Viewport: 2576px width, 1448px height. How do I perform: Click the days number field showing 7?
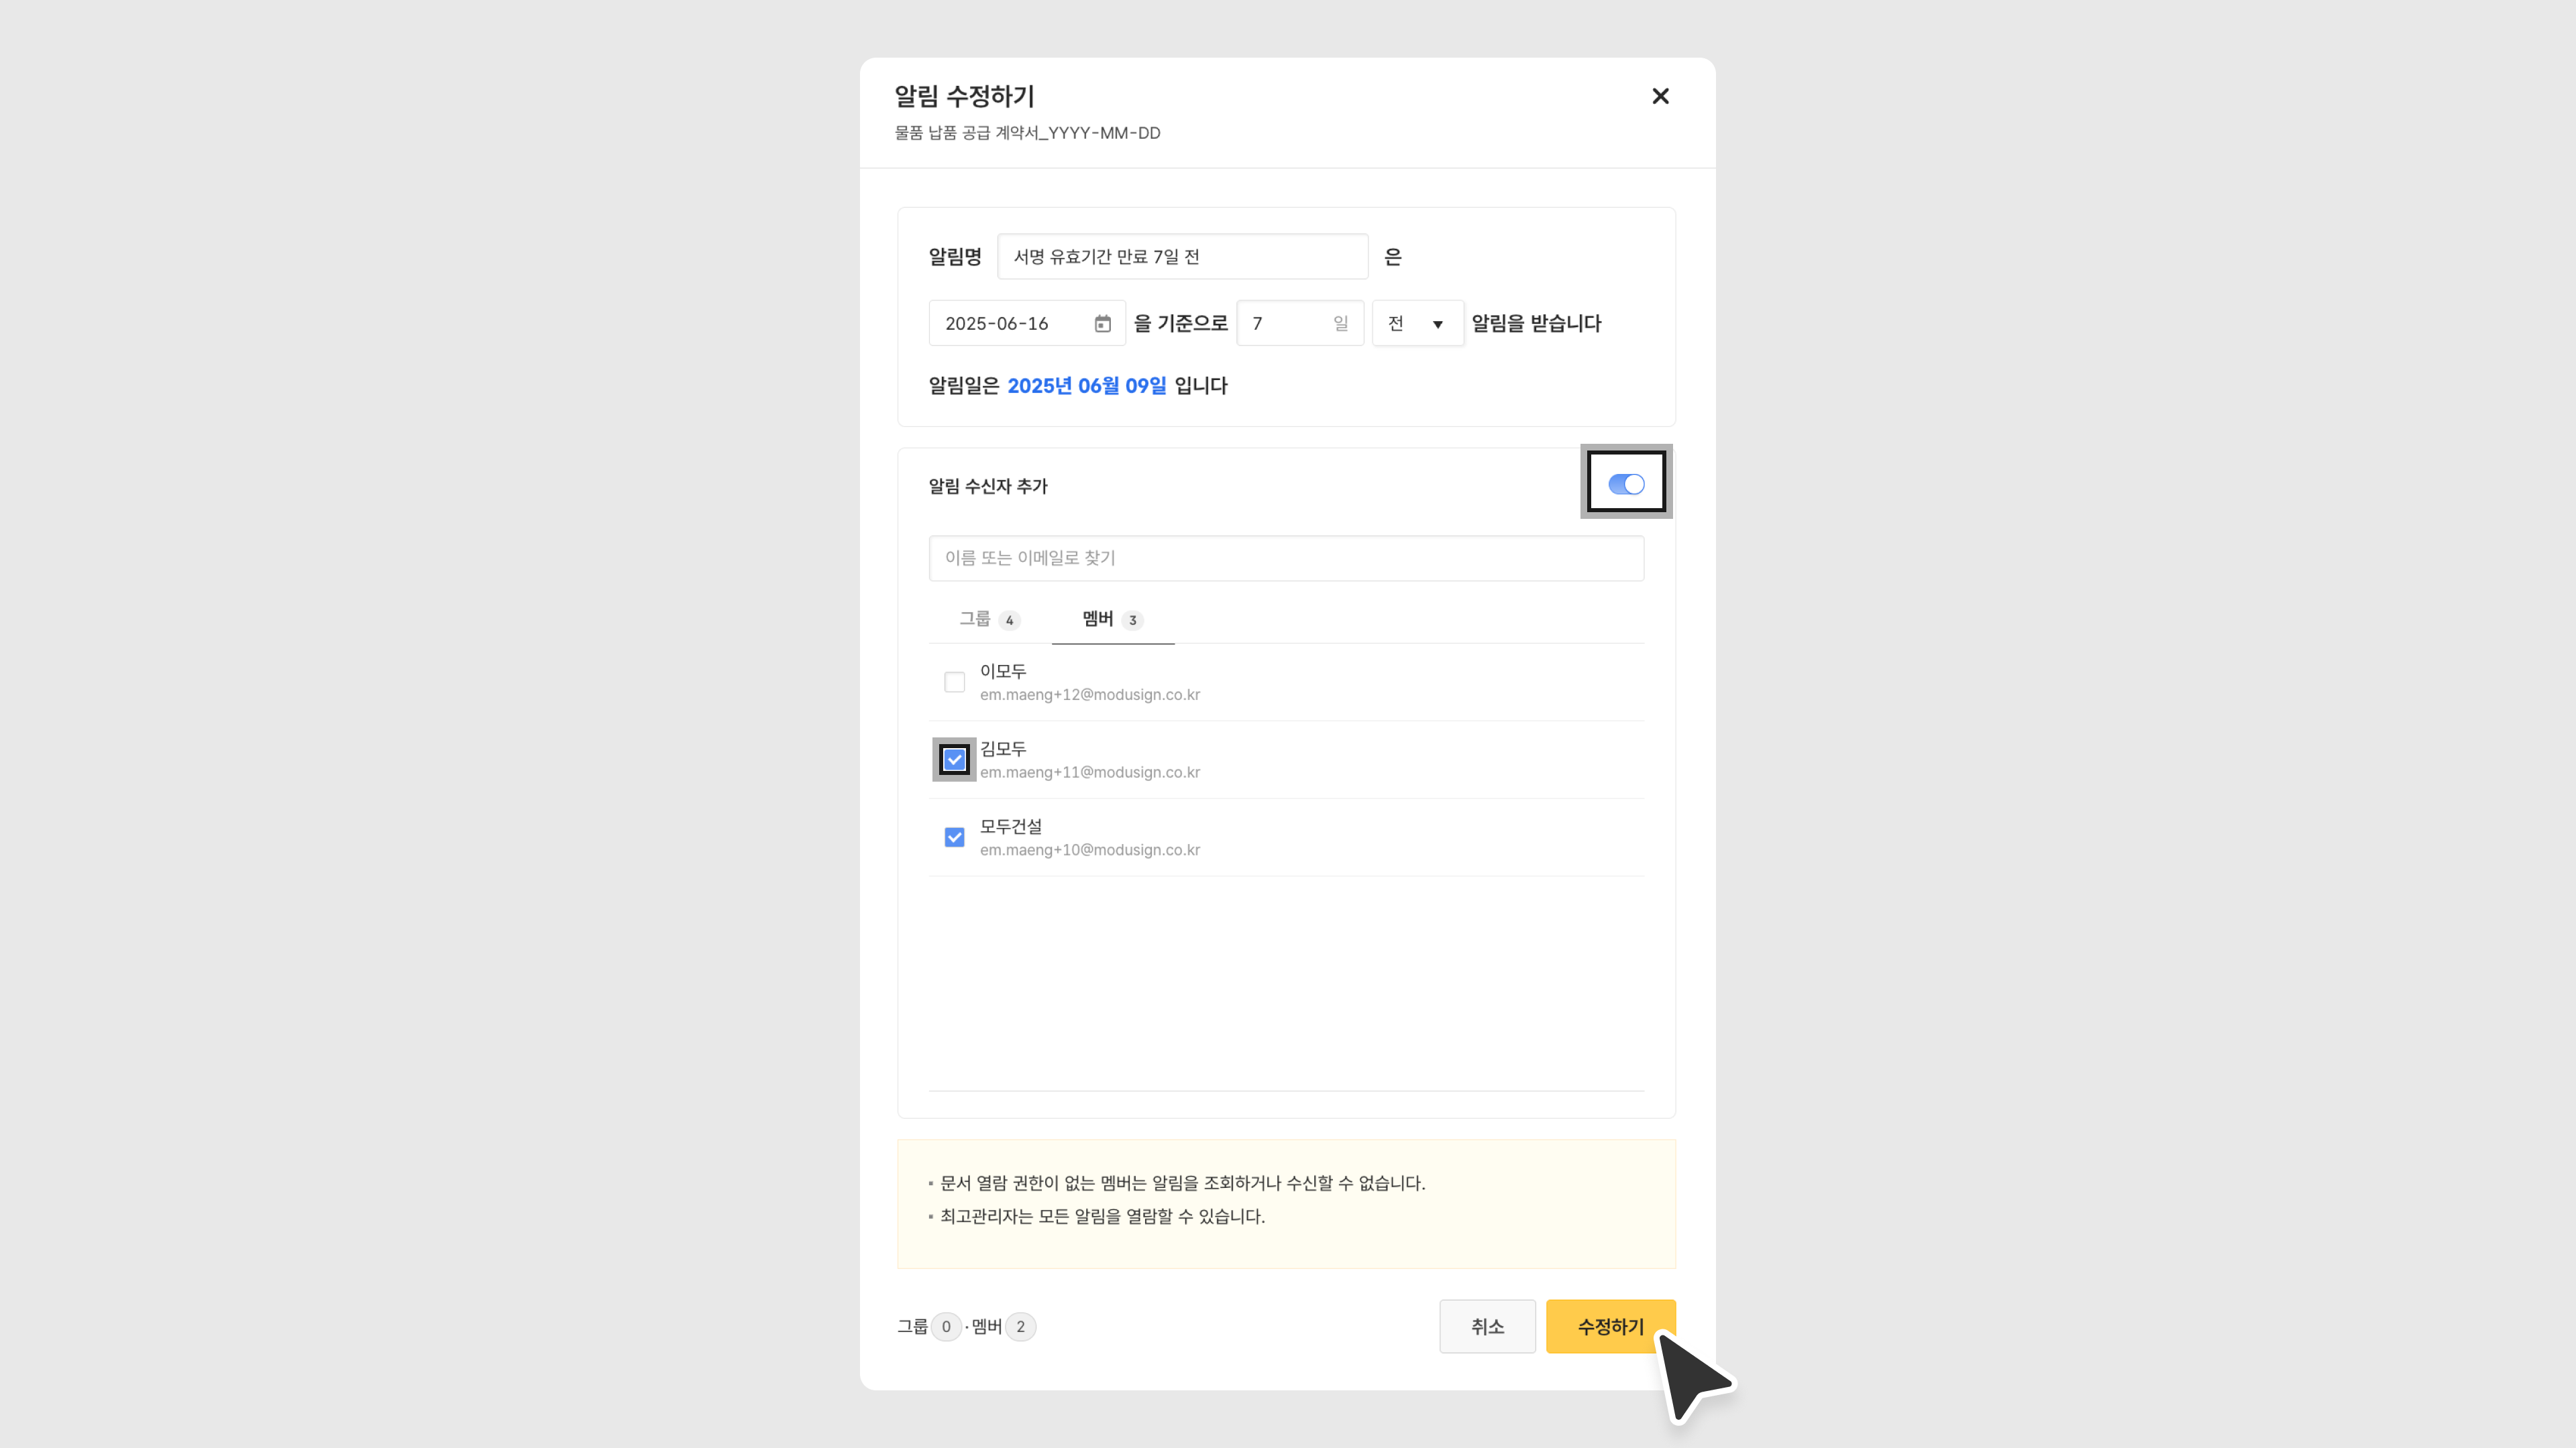(x=1288, y=324)
